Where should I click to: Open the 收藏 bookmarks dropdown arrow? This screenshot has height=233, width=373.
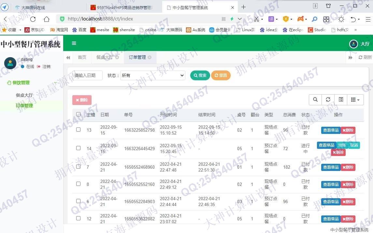click(20, 30)
